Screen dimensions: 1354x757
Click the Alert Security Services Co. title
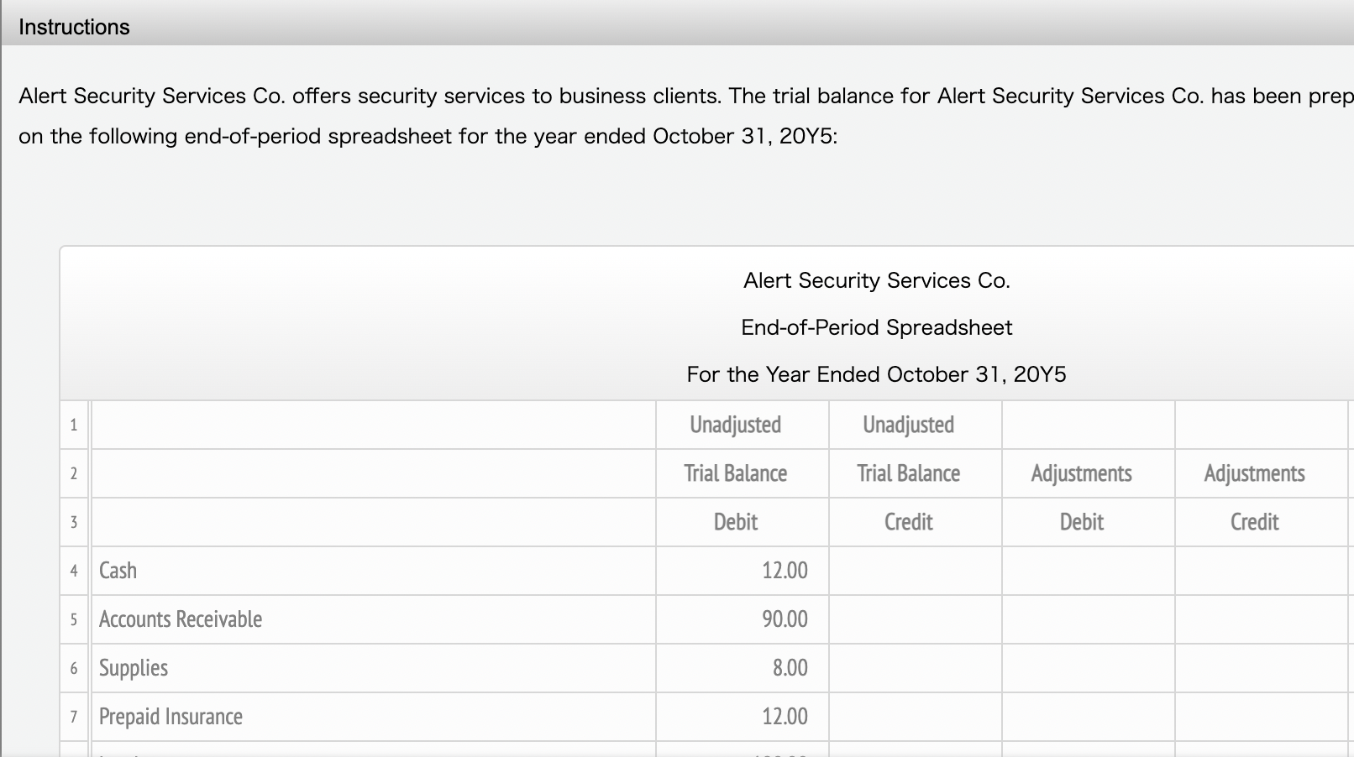tap(876, 280)
